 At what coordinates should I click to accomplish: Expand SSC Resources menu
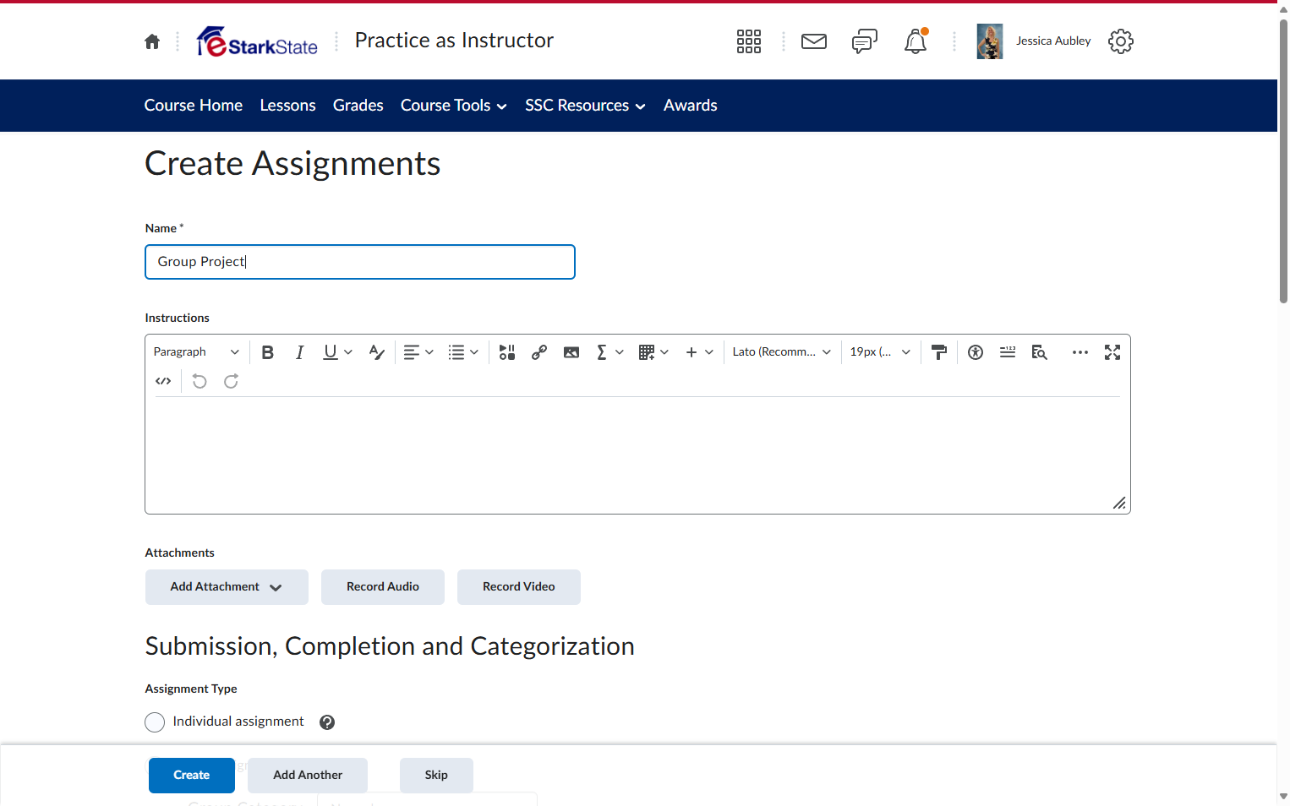(x=585, y=106)
